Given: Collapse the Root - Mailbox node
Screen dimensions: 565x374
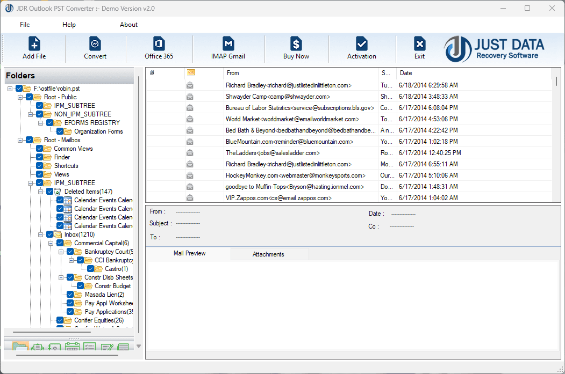Looking at the screenshot, I should pos(19,140).
